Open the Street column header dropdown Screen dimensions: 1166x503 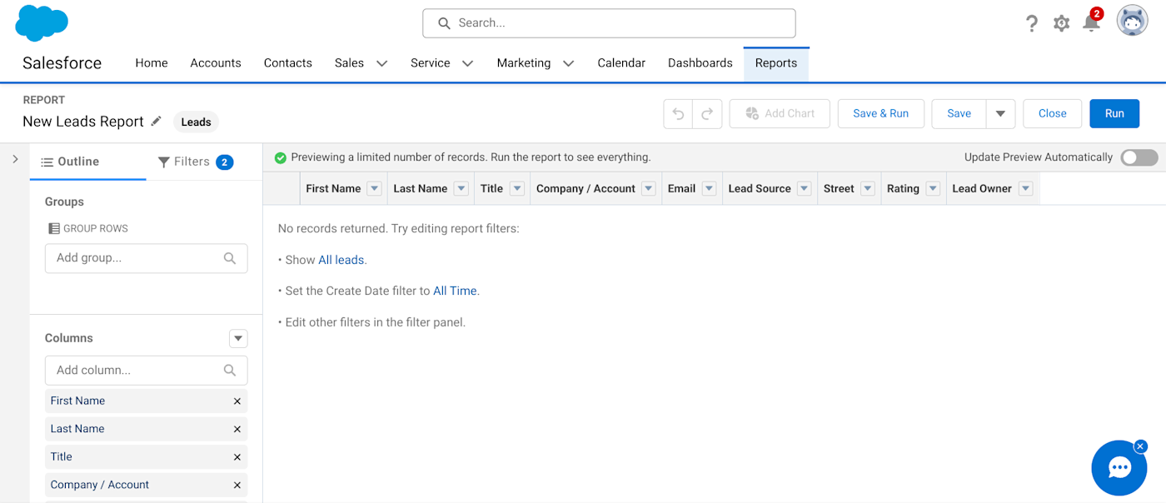[868, 189]
